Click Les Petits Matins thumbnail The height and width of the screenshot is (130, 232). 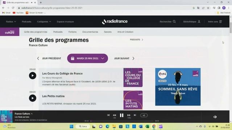[x=133, y=100]
